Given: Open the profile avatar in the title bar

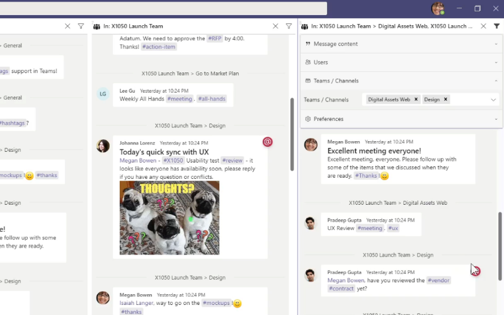Looking at the screenshot, I should coord(437,8).
